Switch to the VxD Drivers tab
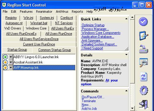 (x=13, y=28)
